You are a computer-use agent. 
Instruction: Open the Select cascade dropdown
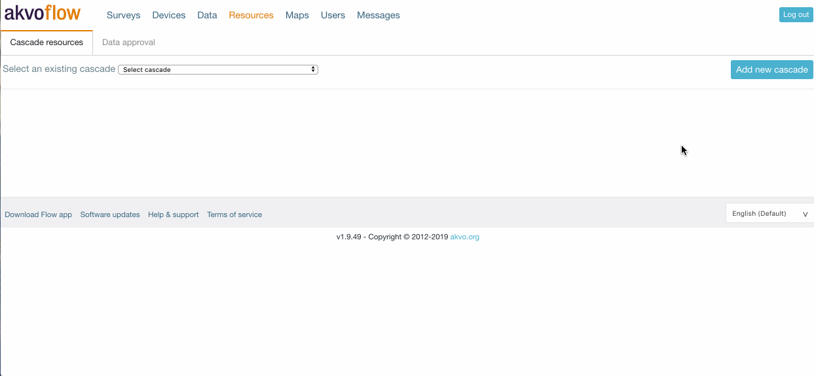(218, 69)
